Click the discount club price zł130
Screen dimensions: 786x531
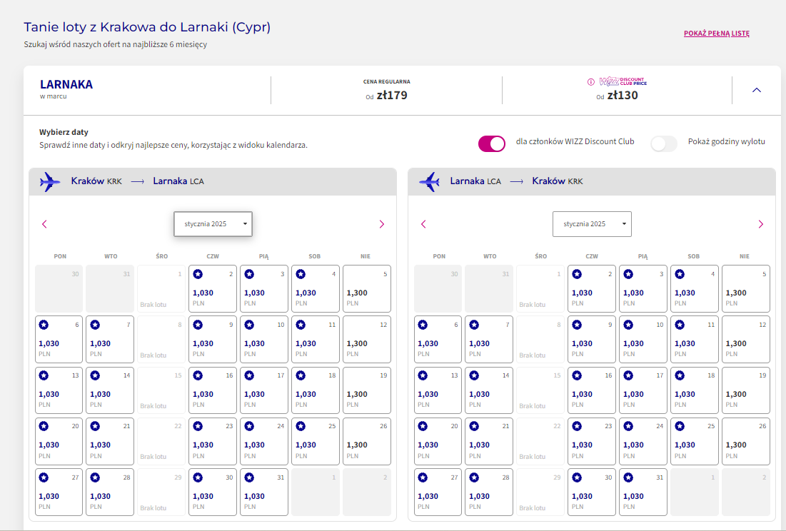click(x=623, y=95)
